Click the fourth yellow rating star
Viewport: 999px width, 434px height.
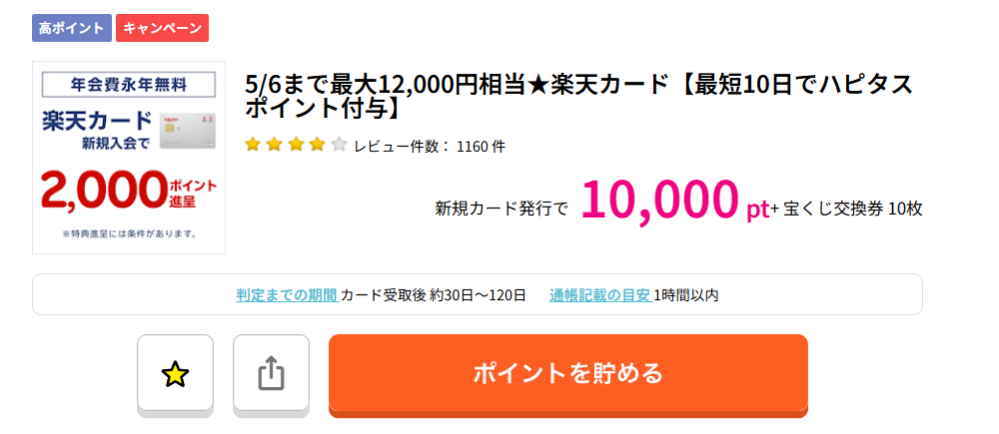(x=318, y=145)
